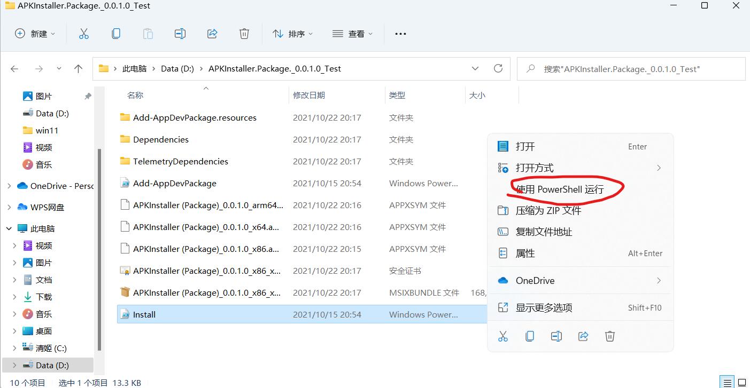Click Cut scissors icon in context menu

click(x=503, y=336)
